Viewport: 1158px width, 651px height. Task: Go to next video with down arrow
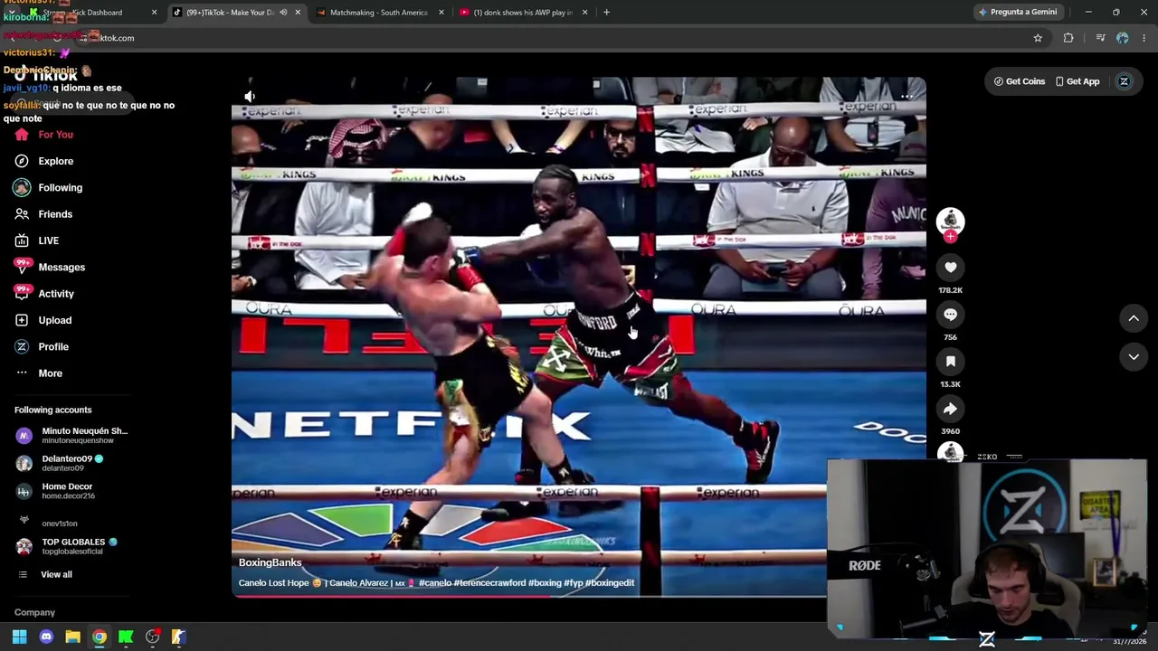point(1134,357)
